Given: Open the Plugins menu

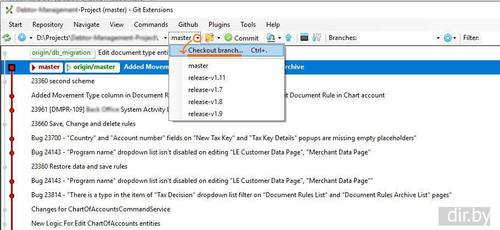Looking at the screenshot, I should (219, 24).
